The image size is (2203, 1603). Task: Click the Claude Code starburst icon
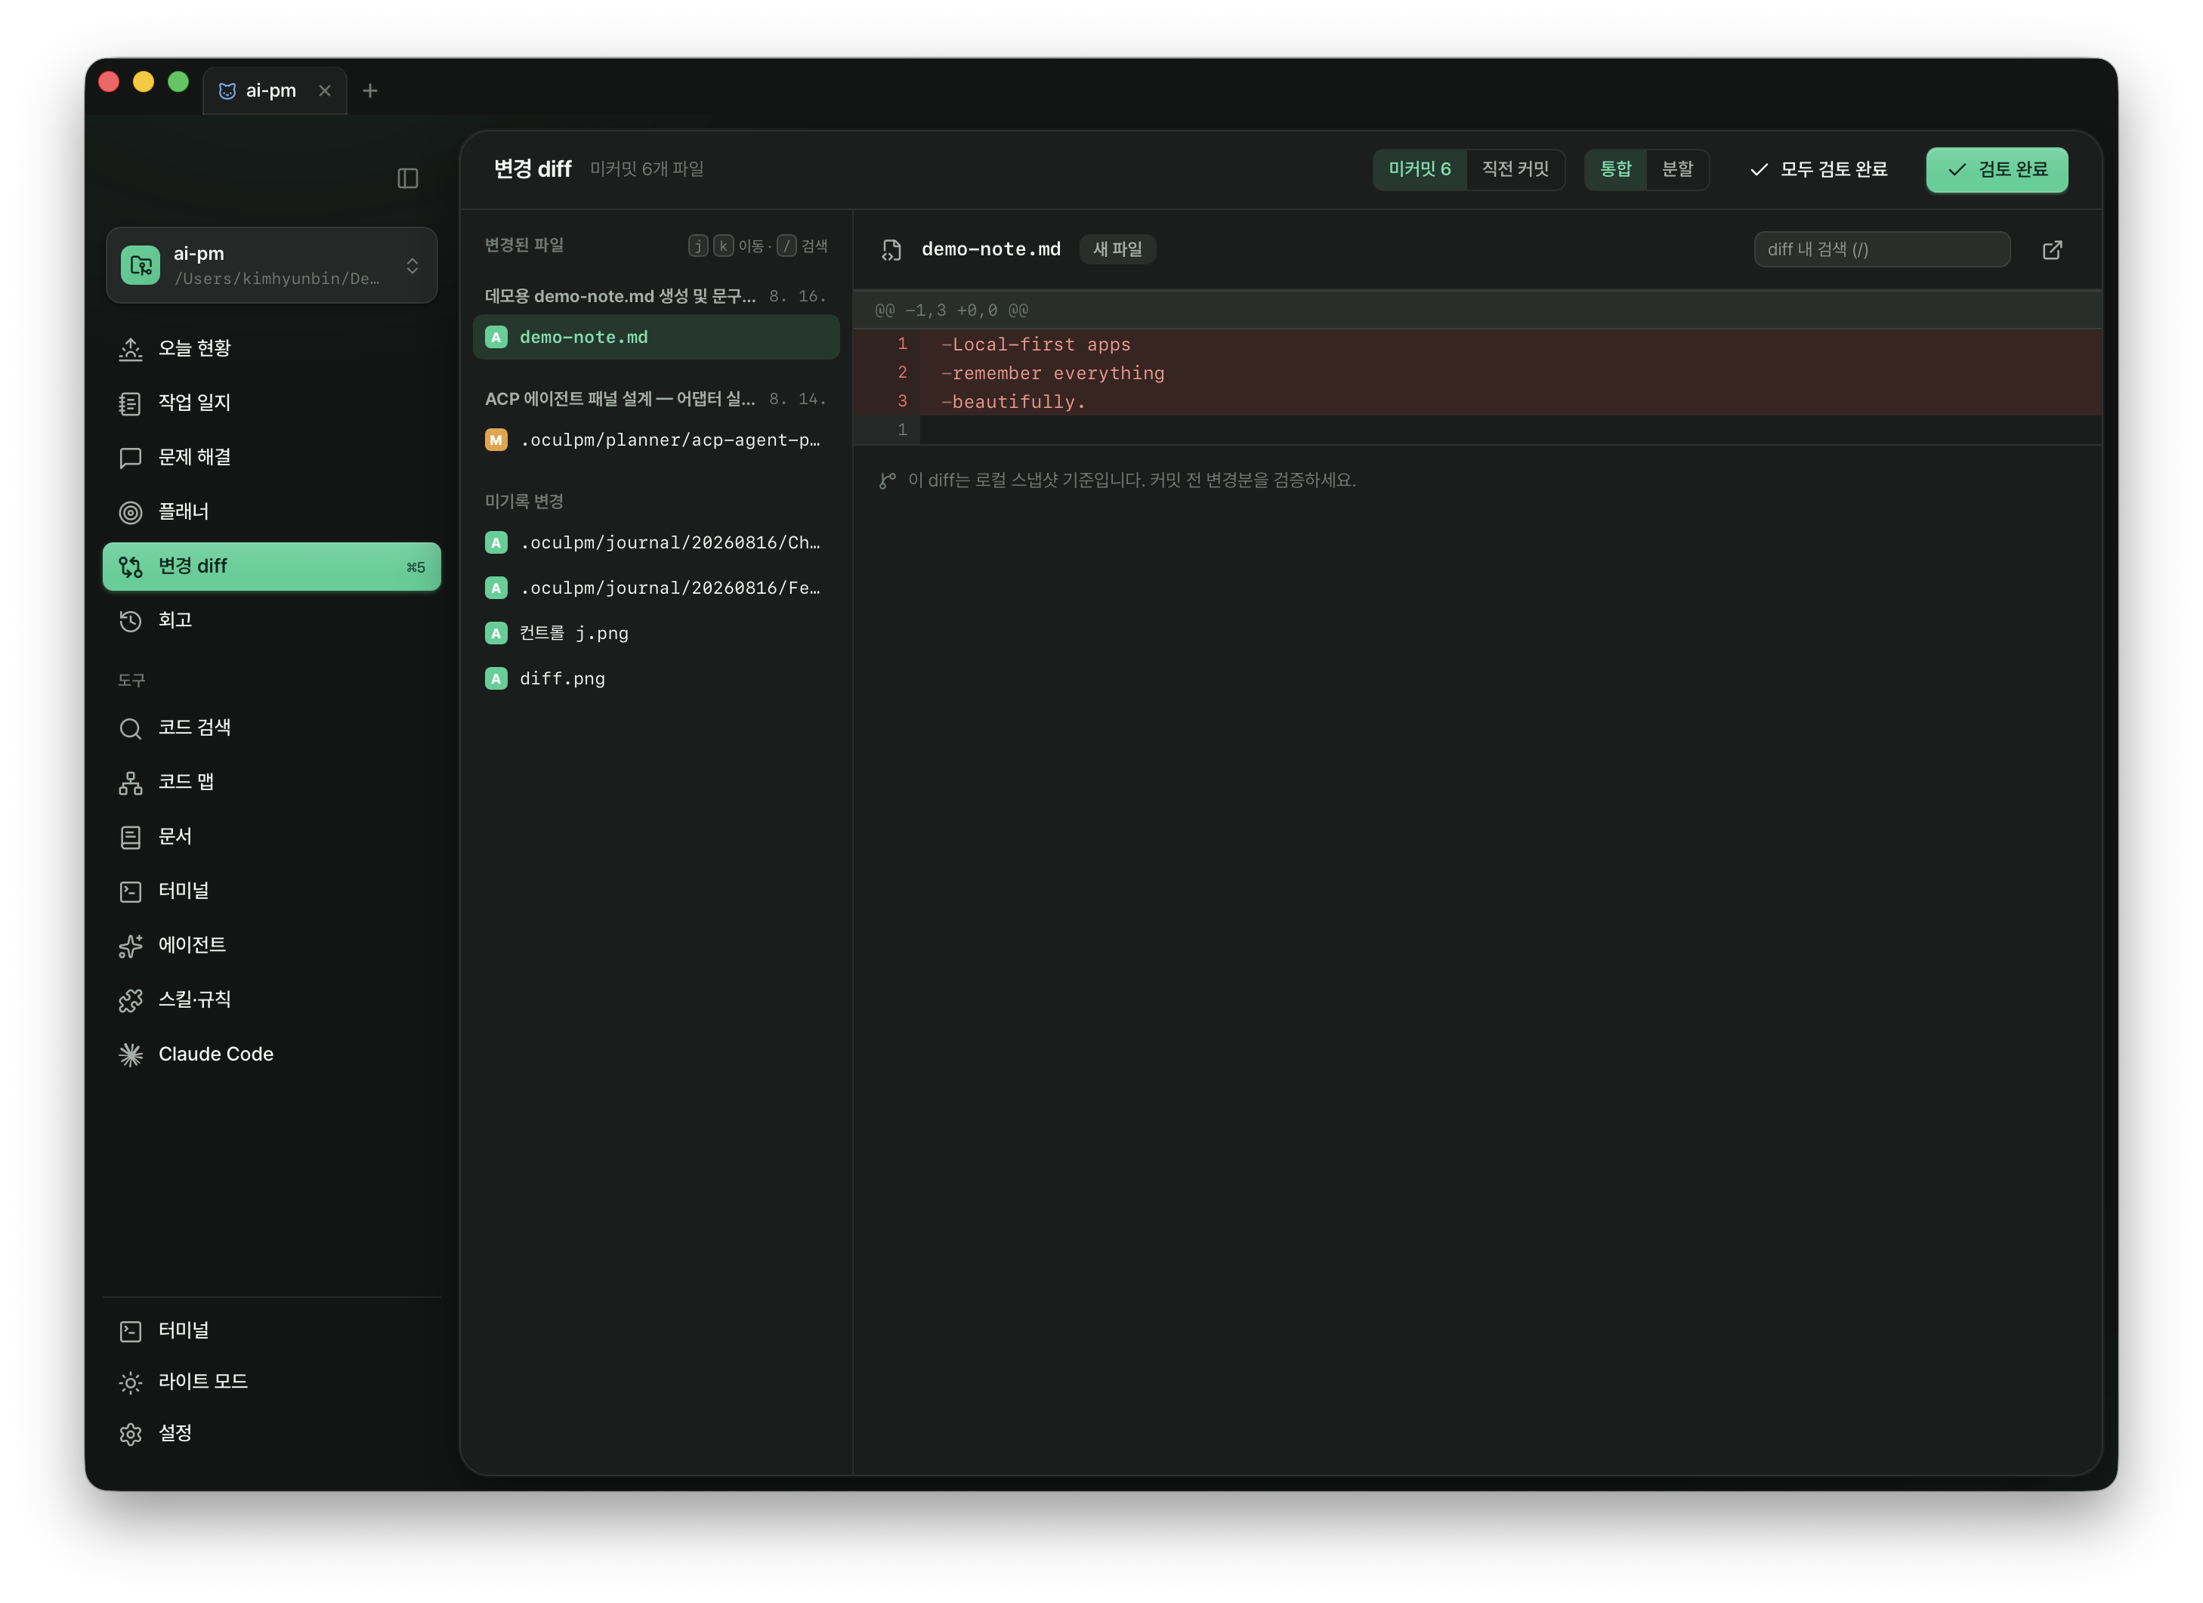pyautogui.click(x=130, y=1055)
